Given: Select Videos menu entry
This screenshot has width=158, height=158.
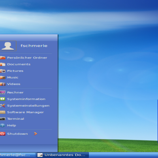Looking at the screenshot, I should click(14, 84).
